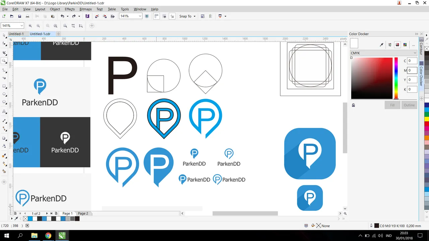Select the Shape tool
The width and height of the screenshot is (429, 241).
pyautogui.click(x=4, y=44)
